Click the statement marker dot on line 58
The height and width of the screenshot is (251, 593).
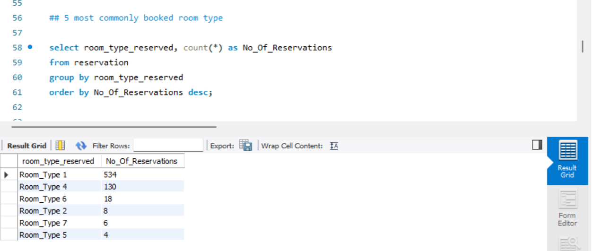(30, 47)
